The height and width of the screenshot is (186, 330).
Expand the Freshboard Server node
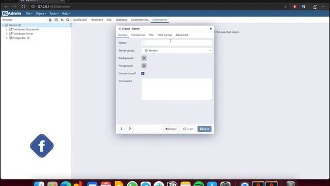(x=7, y=34)
